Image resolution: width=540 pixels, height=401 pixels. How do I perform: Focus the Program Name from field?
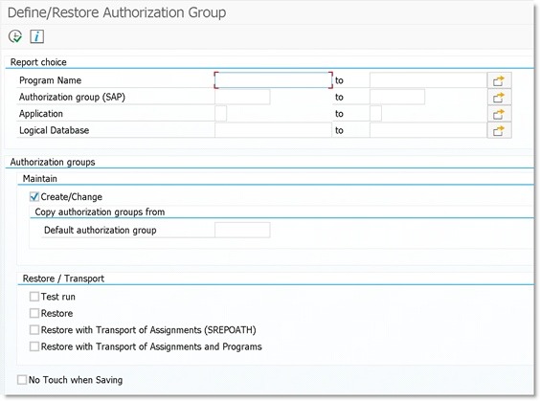[274, 80]
